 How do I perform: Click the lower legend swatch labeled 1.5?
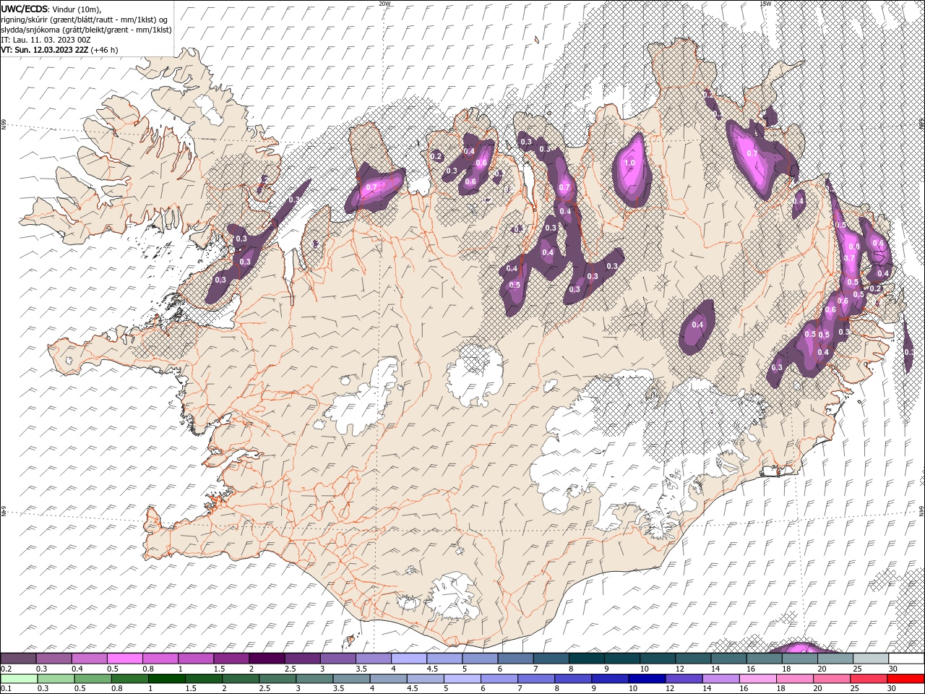(x=203, y=678)
